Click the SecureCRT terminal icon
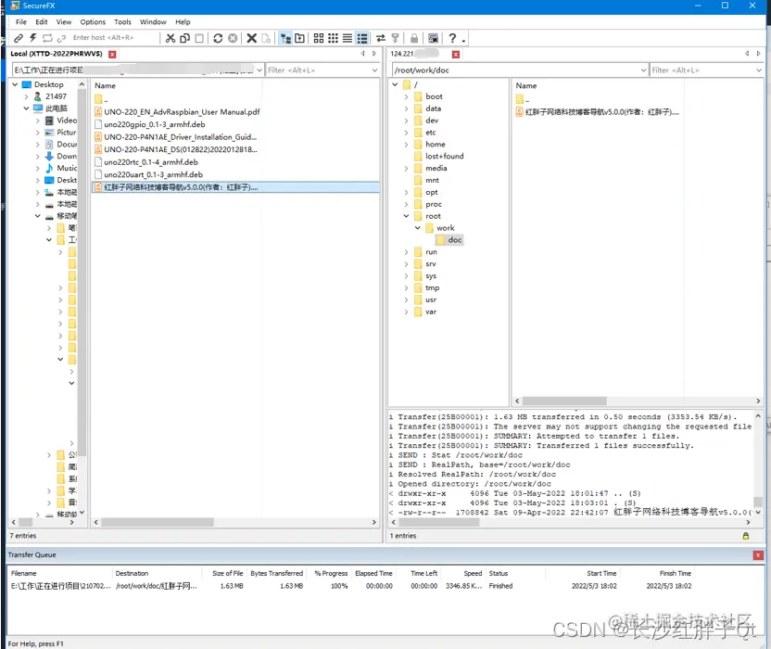Image resolution: width=771 pixels, height=649 pixels. tap(433, 38)
